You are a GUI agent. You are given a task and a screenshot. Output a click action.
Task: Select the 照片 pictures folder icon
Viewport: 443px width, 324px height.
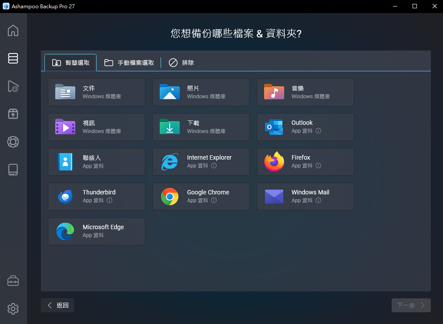coord(170,92)
